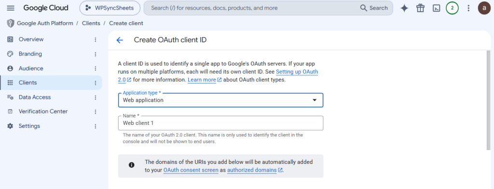Expand the Application type dropdown
This screenshot has width=494, height=189.
[220, 100]
